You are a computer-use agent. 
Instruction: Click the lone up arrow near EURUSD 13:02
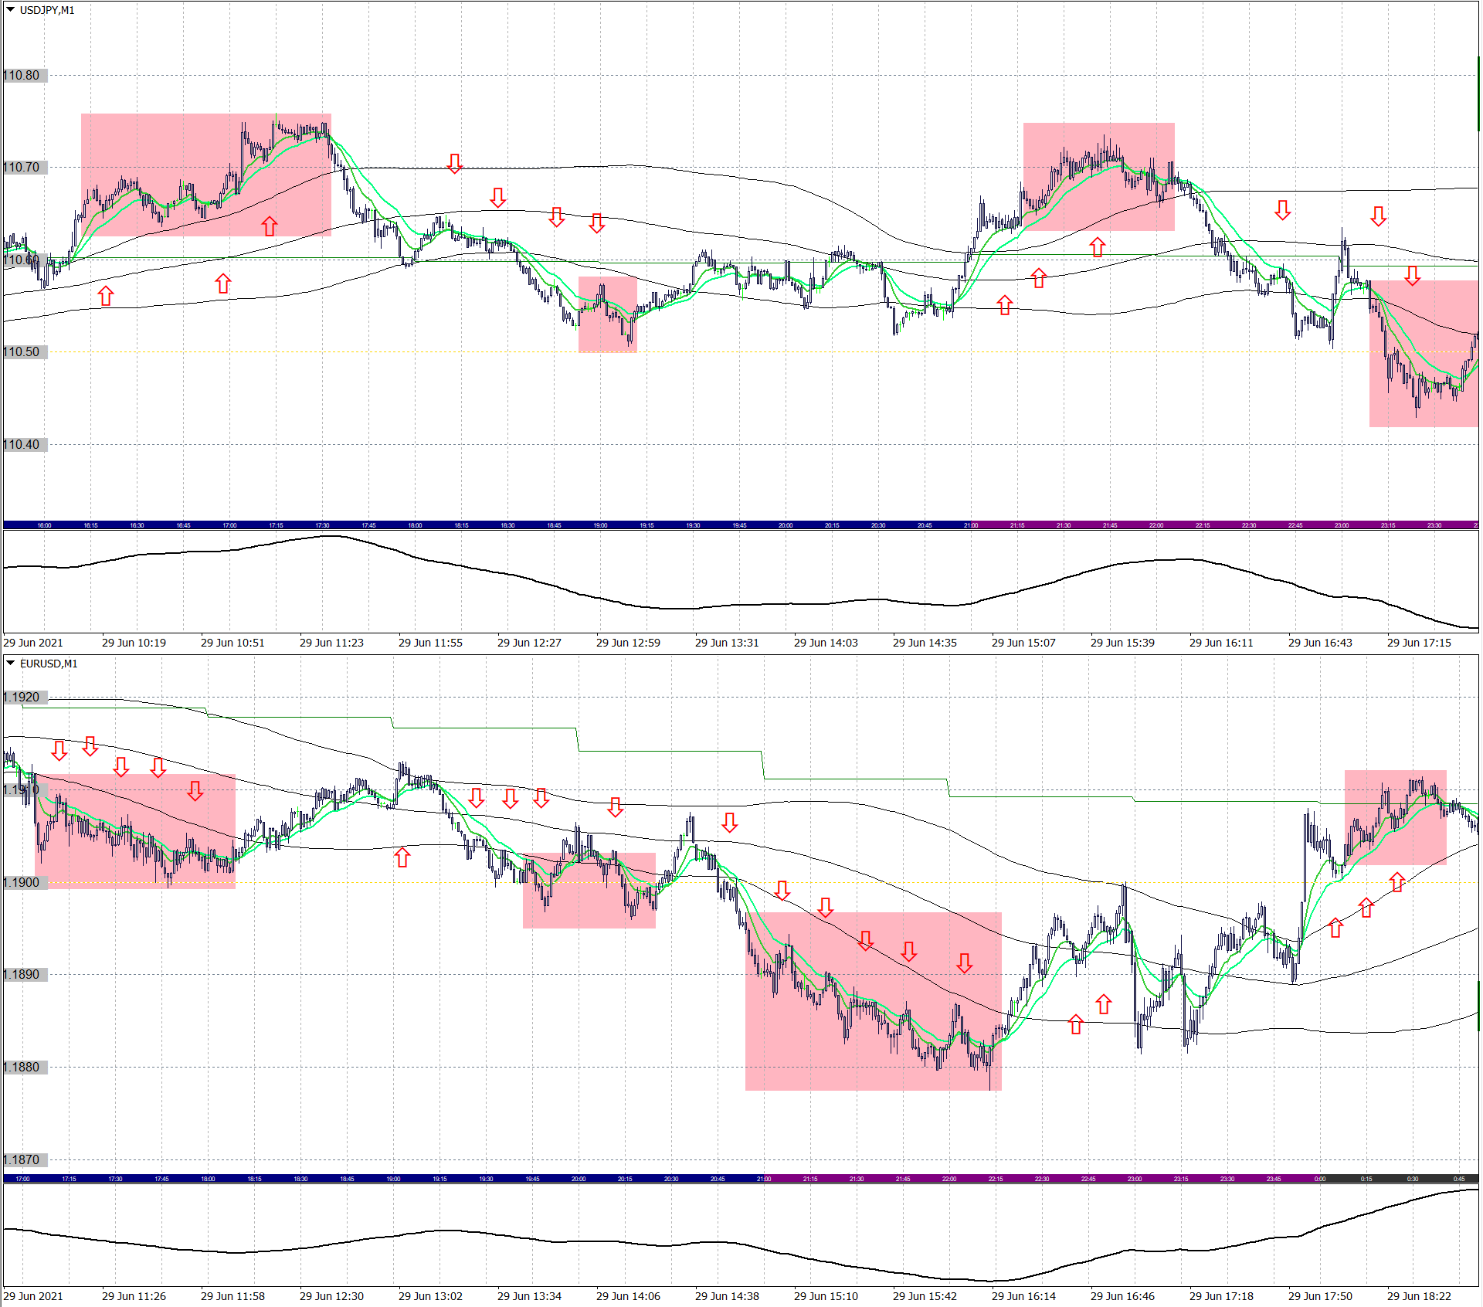click(x=402, y=857)
